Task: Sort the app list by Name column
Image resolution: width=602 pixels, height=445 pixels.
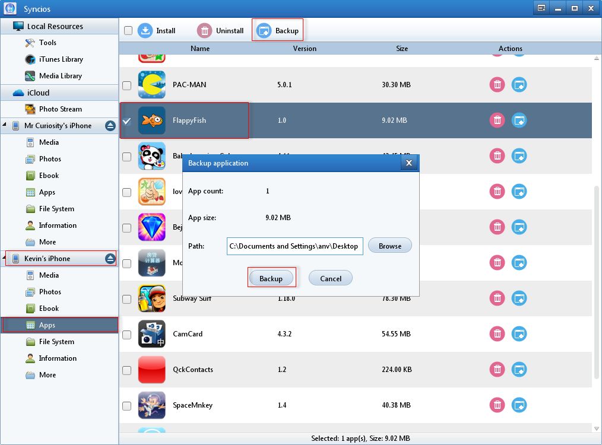Action: (200, 48)
